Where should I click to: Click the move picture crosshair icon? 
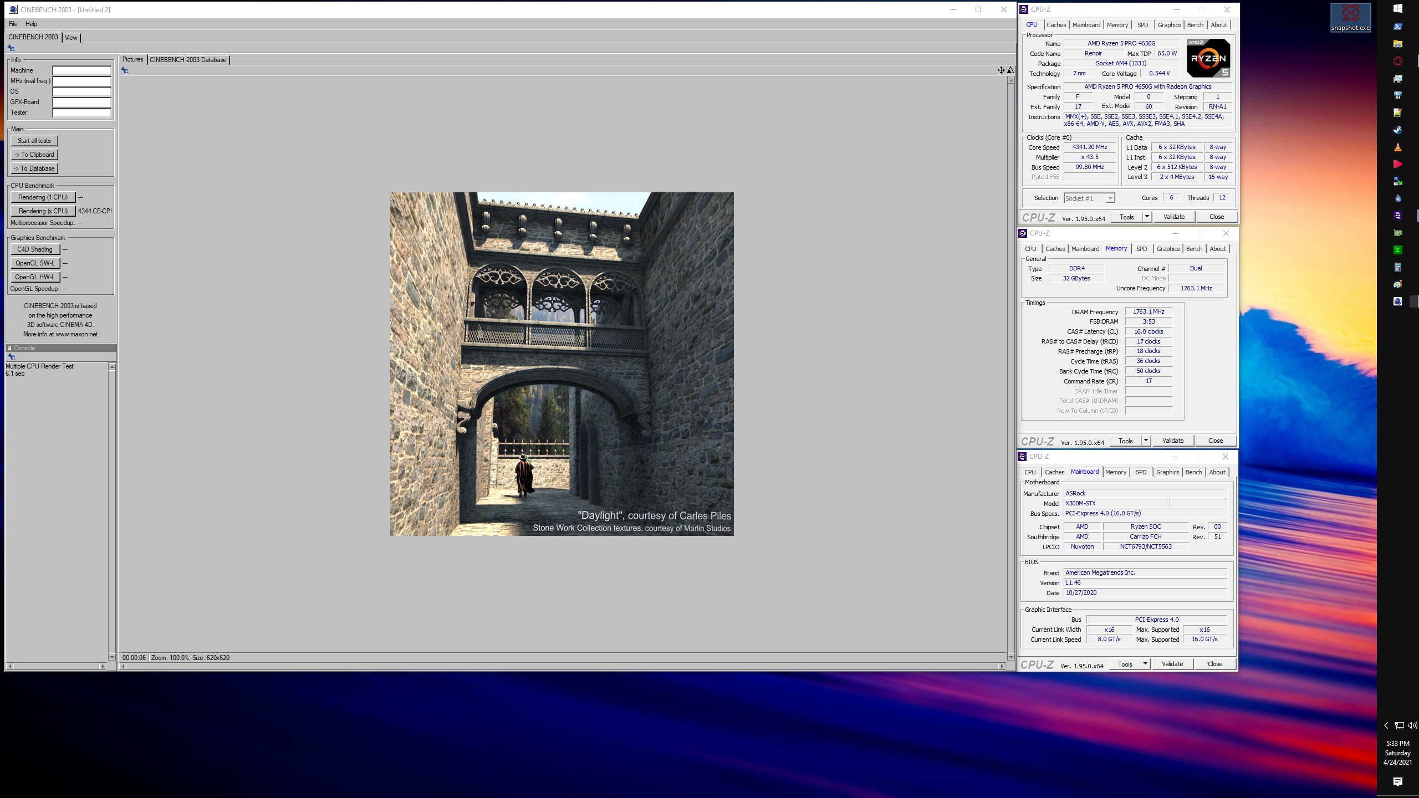click(1001, 70)
